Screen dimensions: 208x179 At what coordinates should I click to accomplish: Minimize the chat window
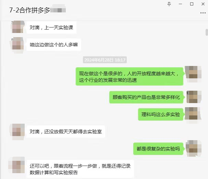click(180, 4)
